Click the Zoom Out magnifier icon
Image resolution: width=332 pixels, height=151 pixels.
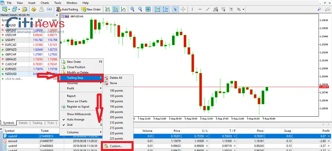(x=140, y=9)
